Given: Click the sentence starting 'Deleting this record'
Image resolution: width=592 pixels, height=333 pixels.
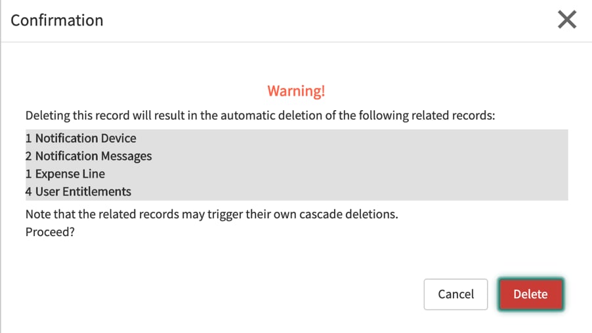Looking at the screenshot, I should [259, 116].
